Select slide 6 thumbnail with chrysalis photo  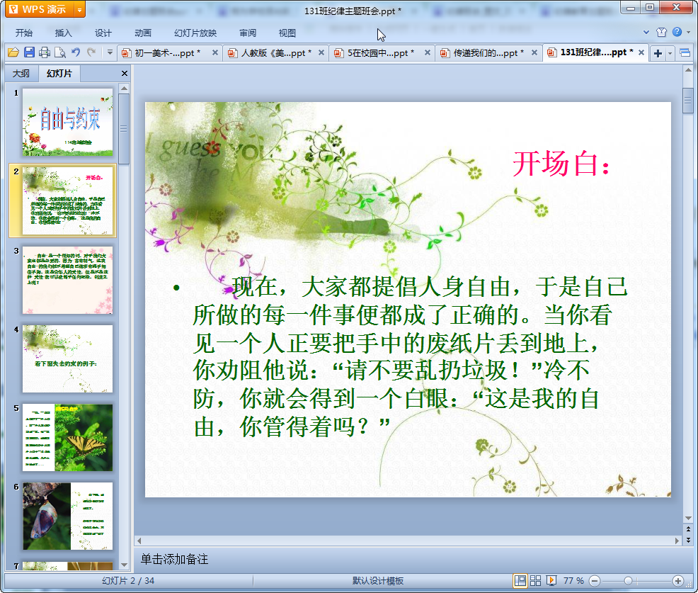coord(68,516)
